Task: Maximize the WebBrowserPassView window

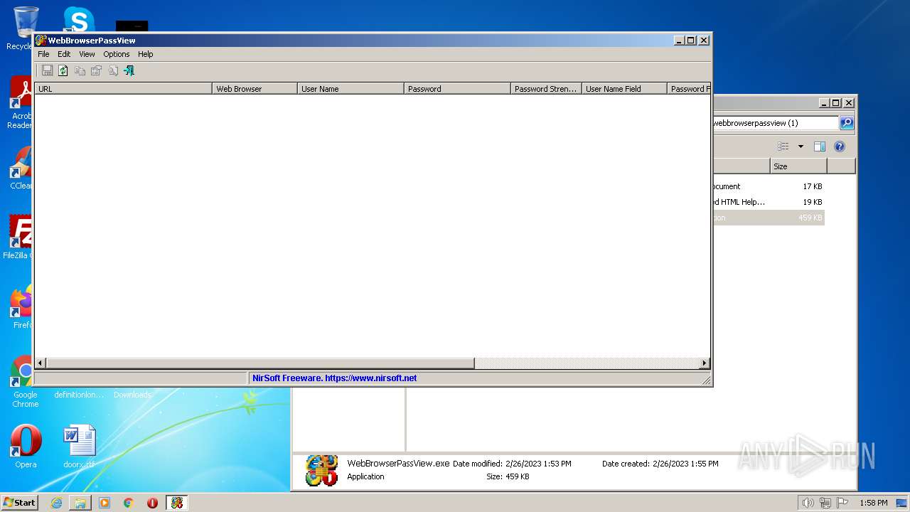Action: tap(691, 41)
